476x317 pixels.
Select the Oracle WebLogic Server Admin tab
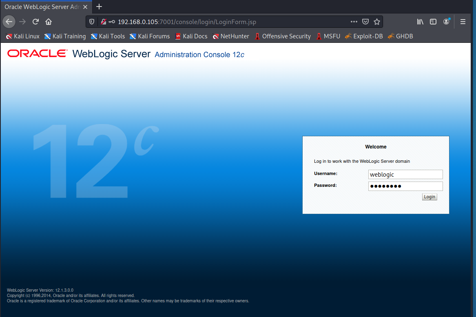(x=42, y=7)
